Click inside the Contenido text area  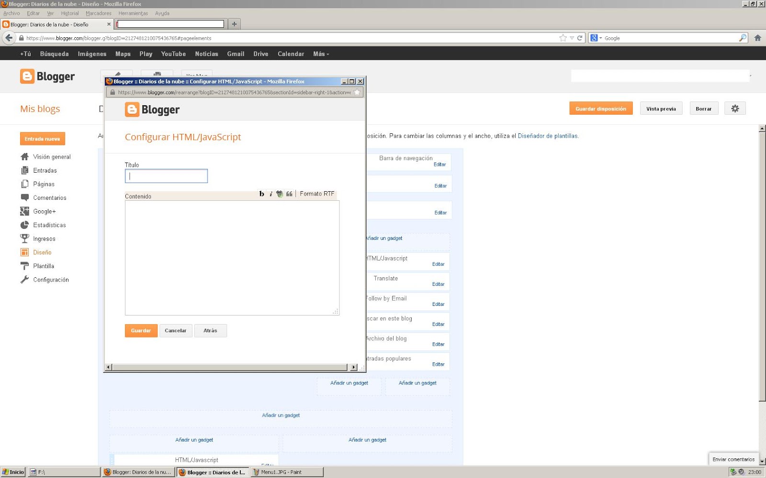tap(232, 258)
